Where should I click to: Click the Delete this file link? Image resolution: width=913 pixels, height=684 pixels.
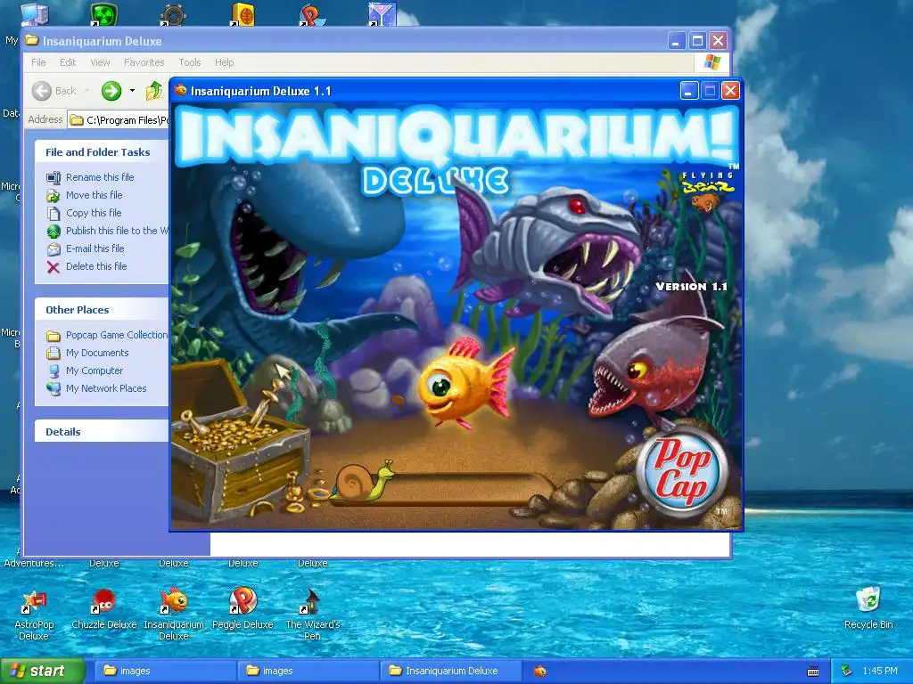[96, 266]
